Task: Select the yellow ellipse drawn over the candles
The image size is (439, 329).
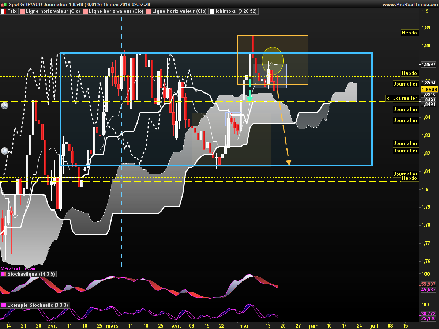Action: click(273, 59)
